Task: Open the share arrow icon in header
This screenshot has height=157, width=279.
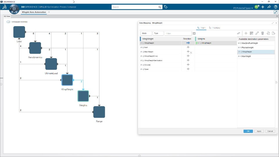Action: tap(269, 7)
